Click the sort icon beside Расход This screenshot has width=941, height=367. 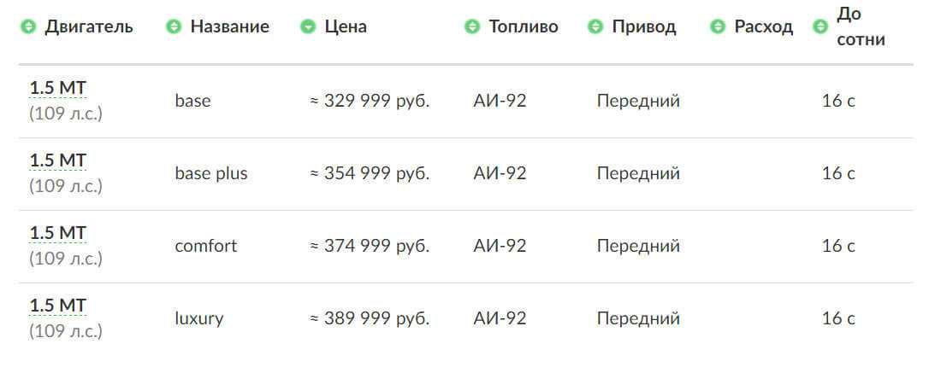pyautogui.click(x=718, y=27)
